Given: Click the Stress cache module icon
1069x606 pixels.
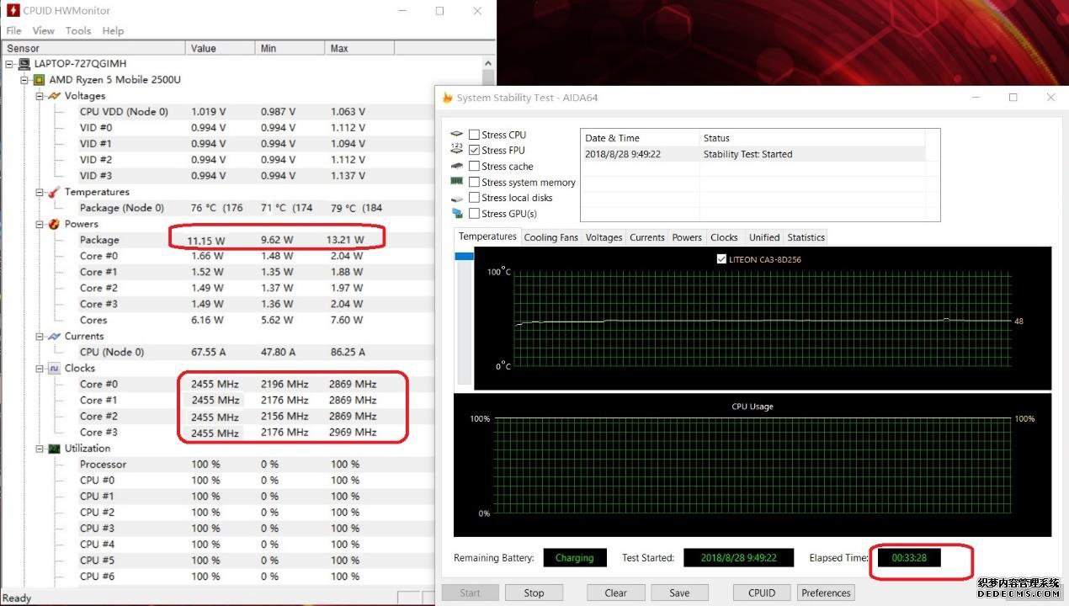Looking at the screenshot, I should pos(457,166).
